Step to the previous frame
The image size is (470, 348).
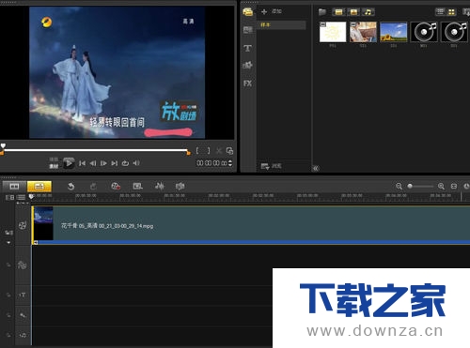(93, 163)
